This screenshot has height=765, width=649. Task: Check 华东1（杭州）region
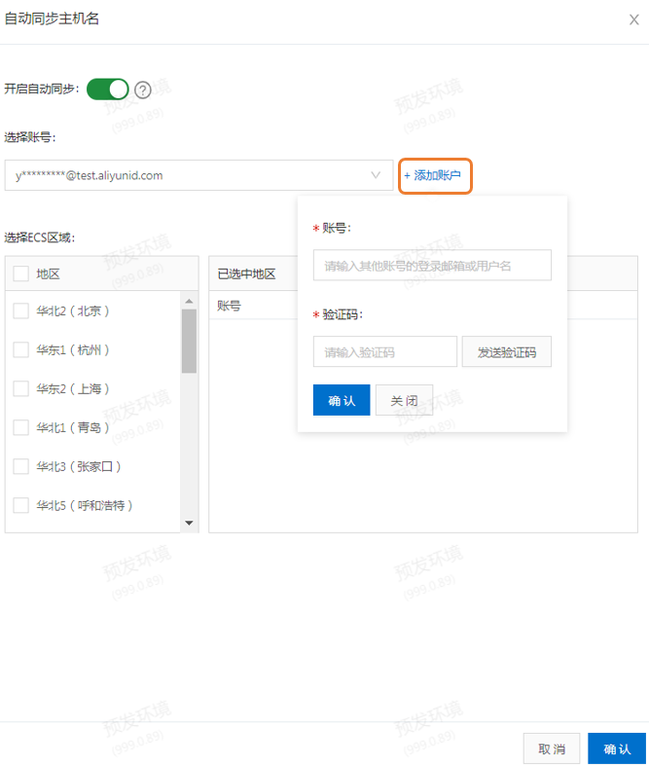coord(21,349)
